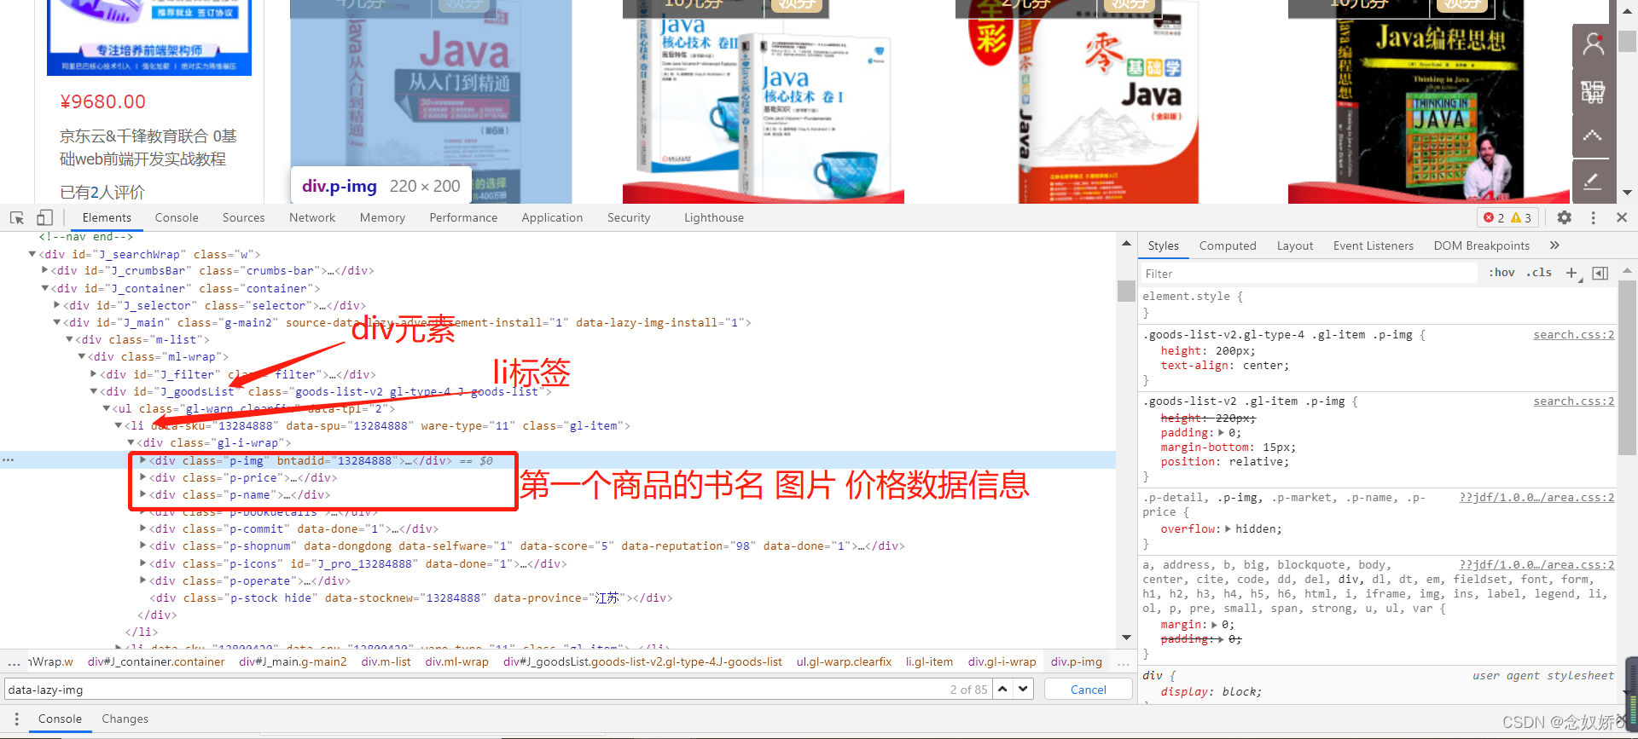Click the ¥9680.00 price text
Image resolution: width=1638 pixels, height=739 pixels.
(x=102, y=101)
